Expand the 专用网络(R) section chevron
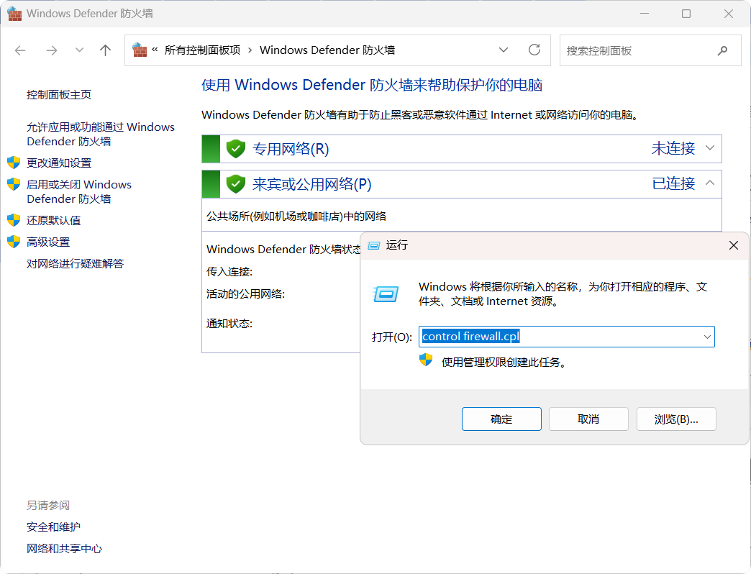Viewport: 751px width, 574px height. [x=710, y=148]
